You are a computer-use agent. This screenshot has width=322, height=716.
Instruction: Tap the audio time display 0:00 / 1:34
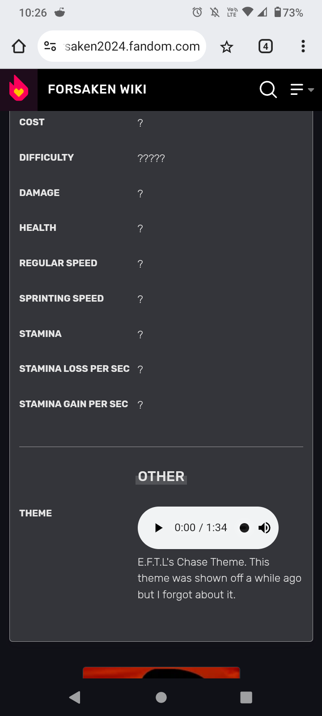pyautogui.click(x=201, y=528)
